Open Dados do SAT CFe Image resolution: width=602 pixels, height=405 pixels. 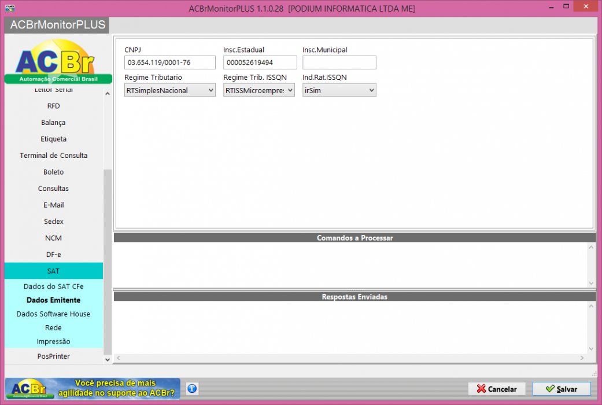53,286
